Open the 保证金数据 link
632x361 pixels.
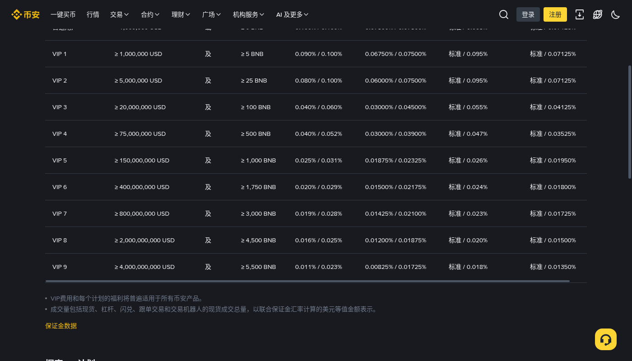[61, 326]
